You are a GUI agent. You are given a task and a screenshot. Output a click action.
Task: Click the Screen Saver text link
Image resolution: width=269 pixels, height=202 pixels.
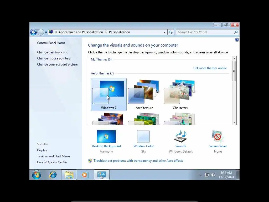218,146
